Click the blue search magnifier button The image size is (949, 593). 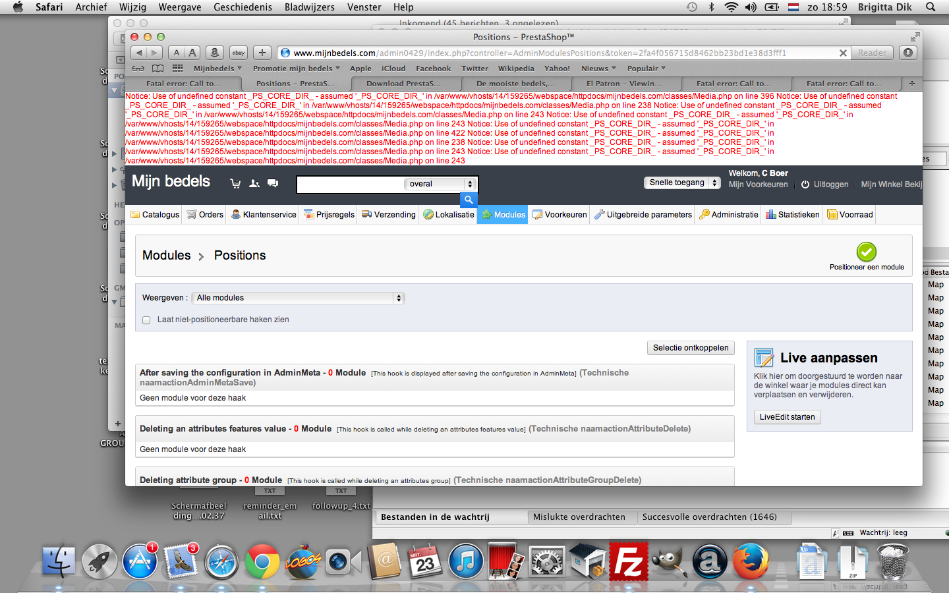[469, 200]
